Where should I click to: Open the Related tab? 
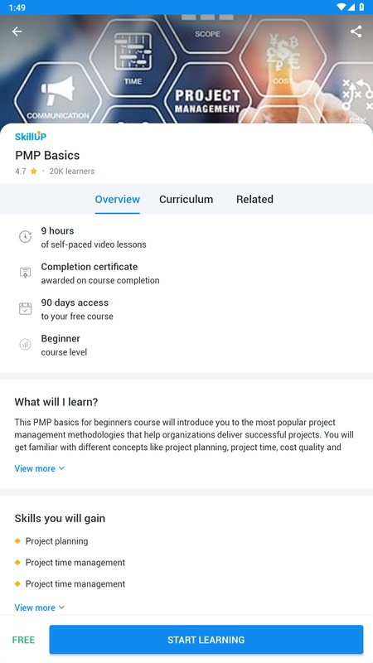tap(254, 199)
